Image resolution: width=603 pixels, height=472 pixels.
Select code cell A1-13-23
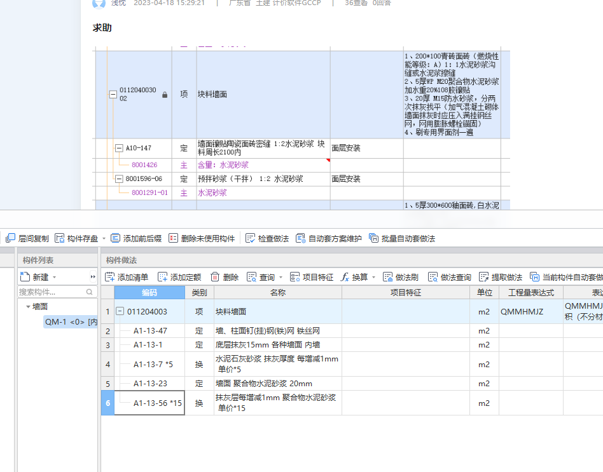[149, 383]
